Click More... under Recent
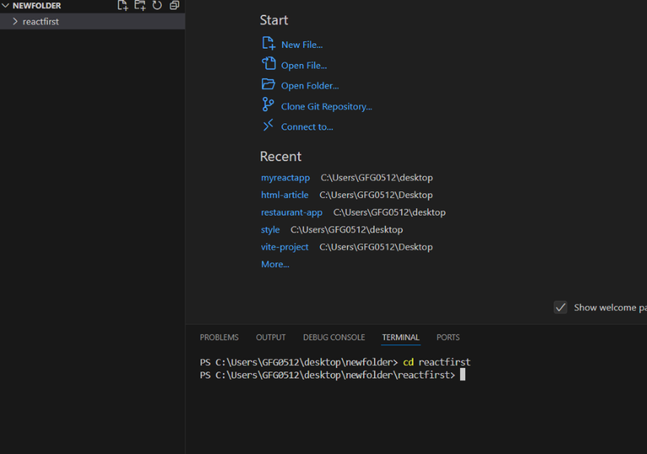The height and width of the screenshot is (454, 647). [x=275, y=264]
